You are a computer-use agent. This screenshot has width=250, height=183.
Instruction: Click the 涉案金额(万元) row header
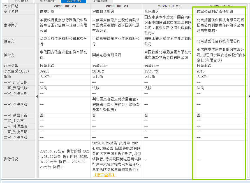[x=18, y=71]
